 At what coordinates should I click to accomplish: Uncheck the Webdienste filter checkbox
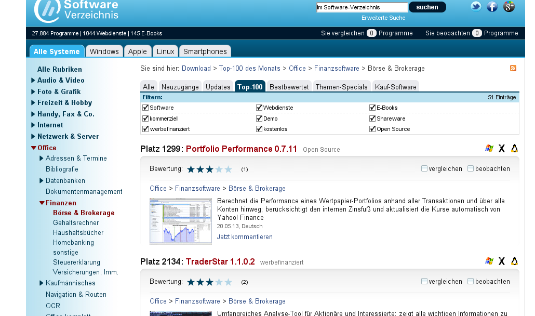pyautogui.click(x=259, y=108)
